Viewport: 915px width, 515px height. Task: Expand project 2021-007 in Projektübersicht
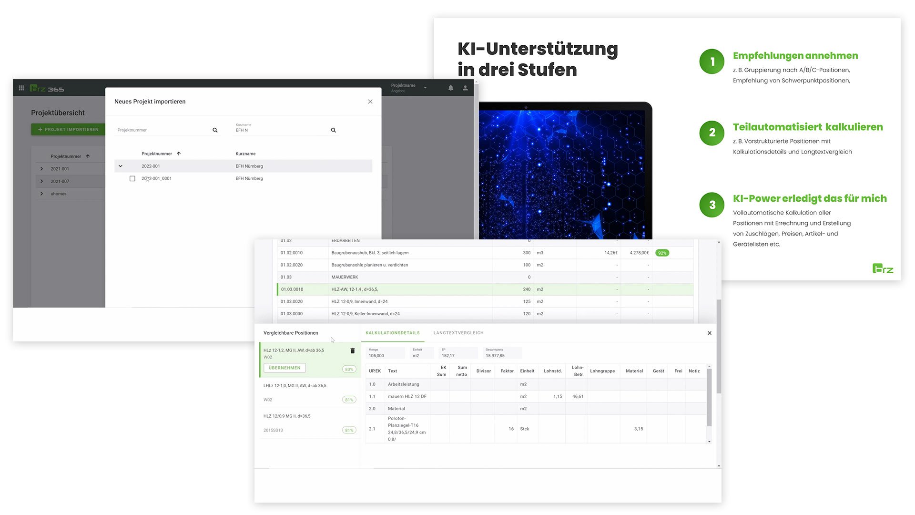click(x=42, y=181)
